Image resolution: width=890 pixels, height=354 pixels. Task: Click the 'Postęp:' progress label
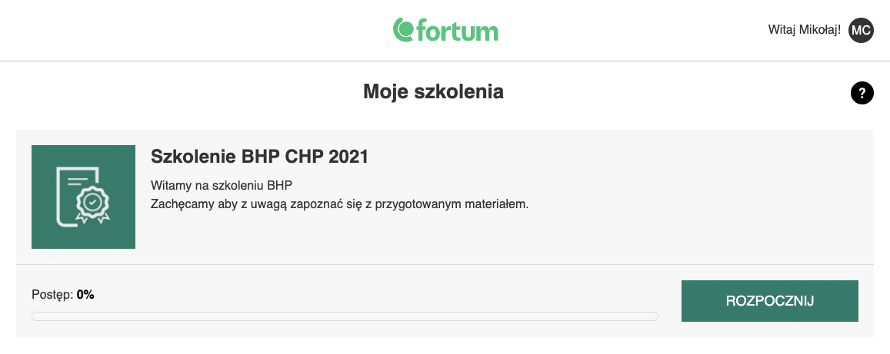pos(53,295)
